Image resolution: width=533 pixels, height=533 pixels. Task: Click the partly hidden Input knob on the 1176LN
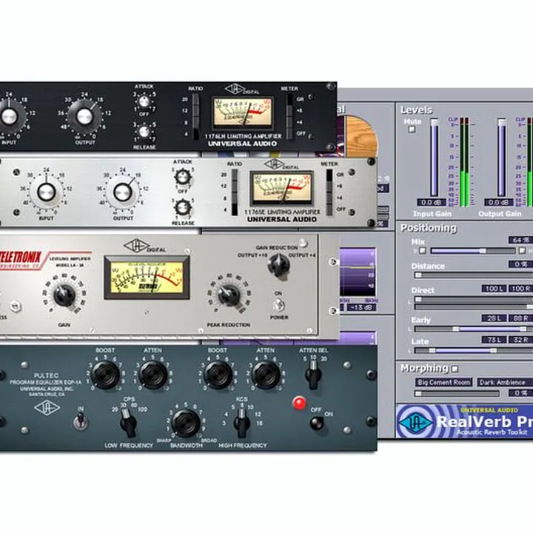tap(9, 116)
